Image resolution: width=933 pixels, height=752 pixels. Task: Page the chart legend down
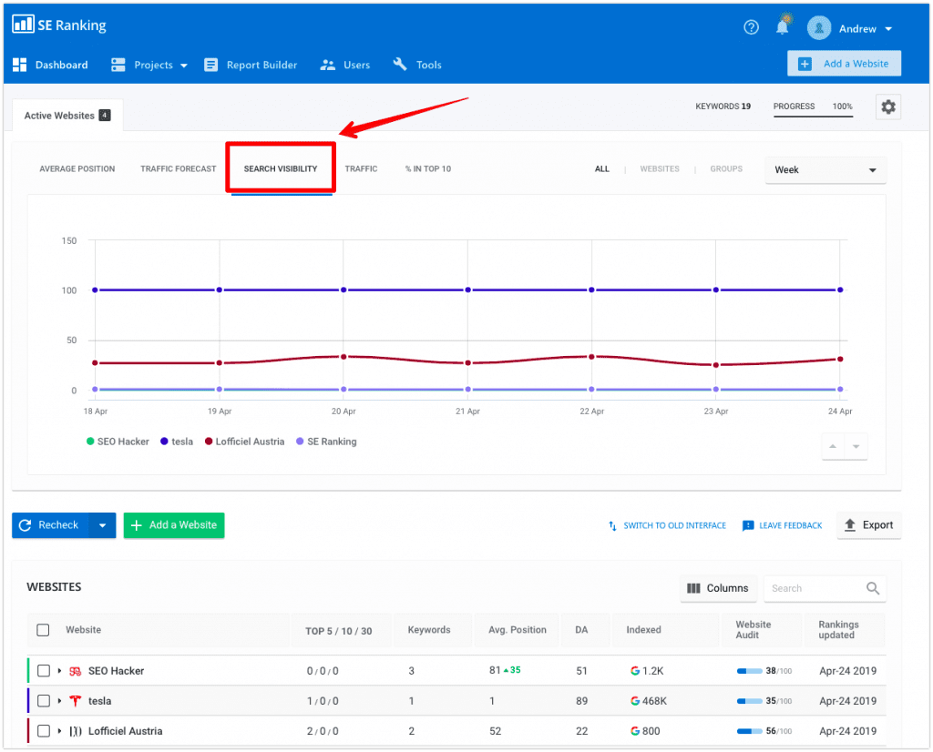tap(856, 446)
